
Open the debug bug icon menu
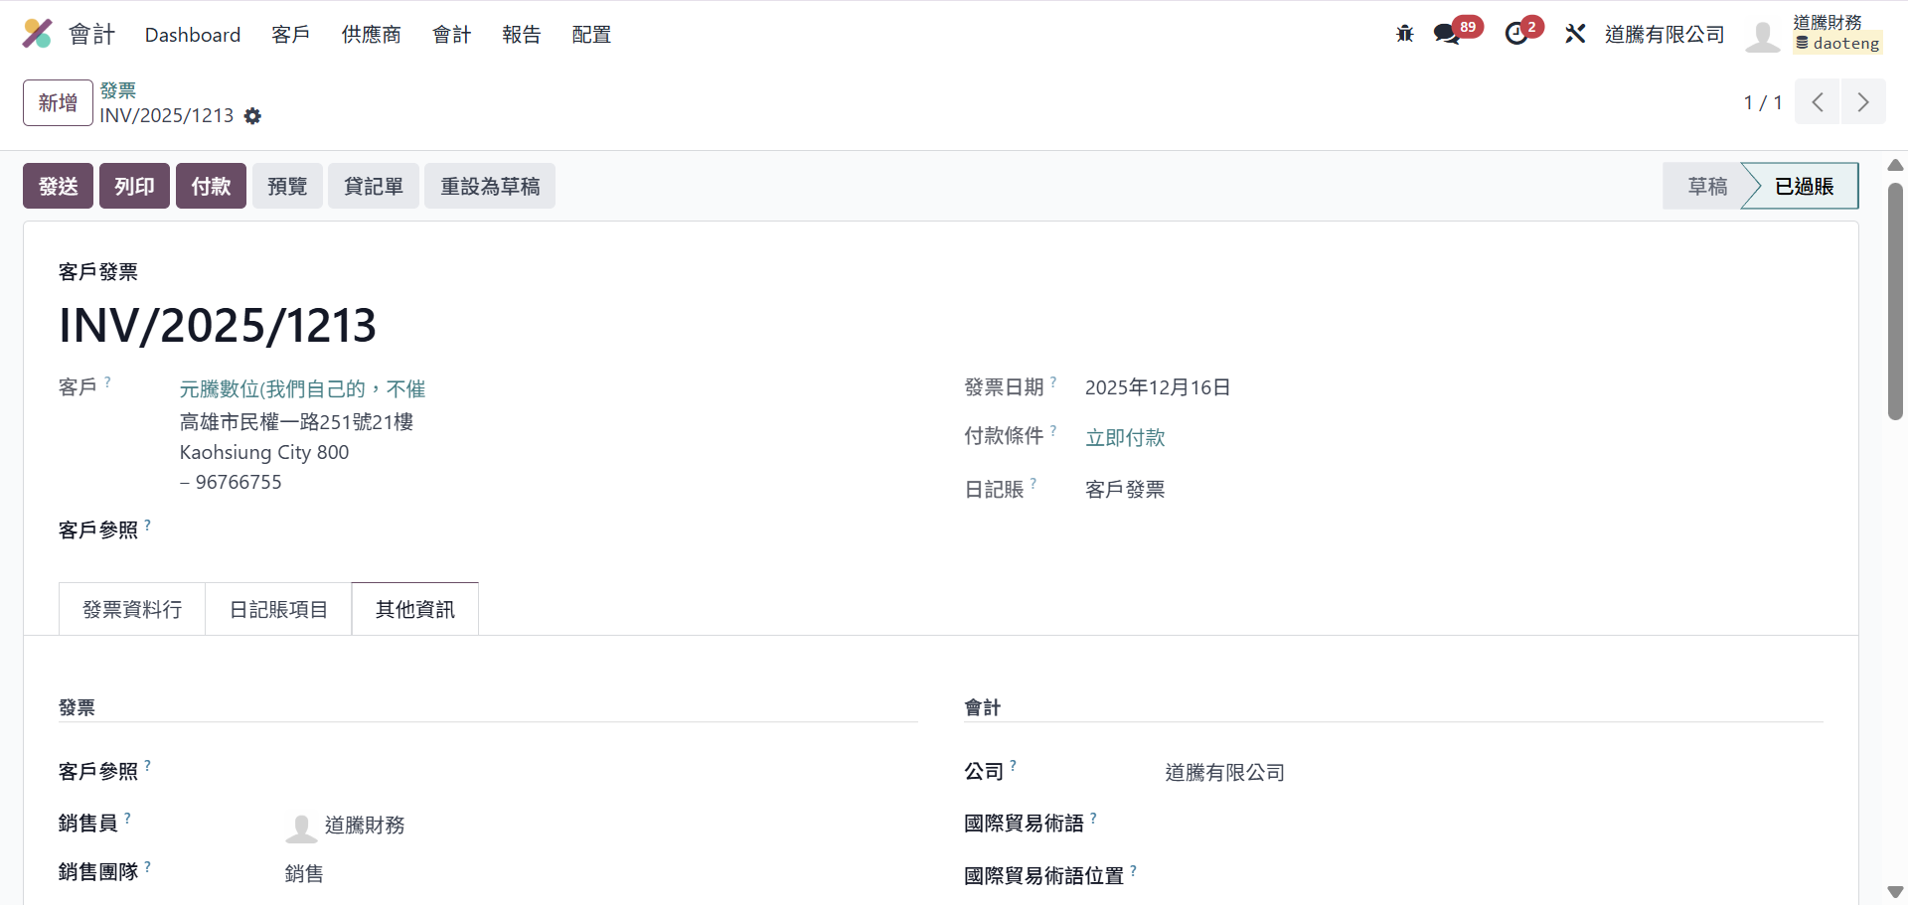click(1404, 34)
